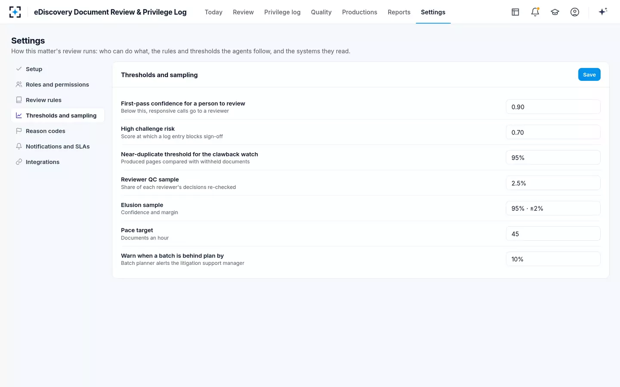Open Notifications and SLAs settings
The image size is (620, 387).
click(58, 146)
